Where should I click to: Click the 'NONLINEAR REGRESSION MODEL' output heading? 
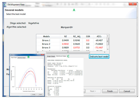[x=58, y=60]
